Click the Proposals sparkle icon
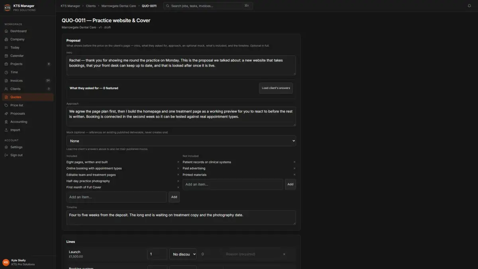The height and width of the screenshot is (269, 478). [x=6, y=114]
